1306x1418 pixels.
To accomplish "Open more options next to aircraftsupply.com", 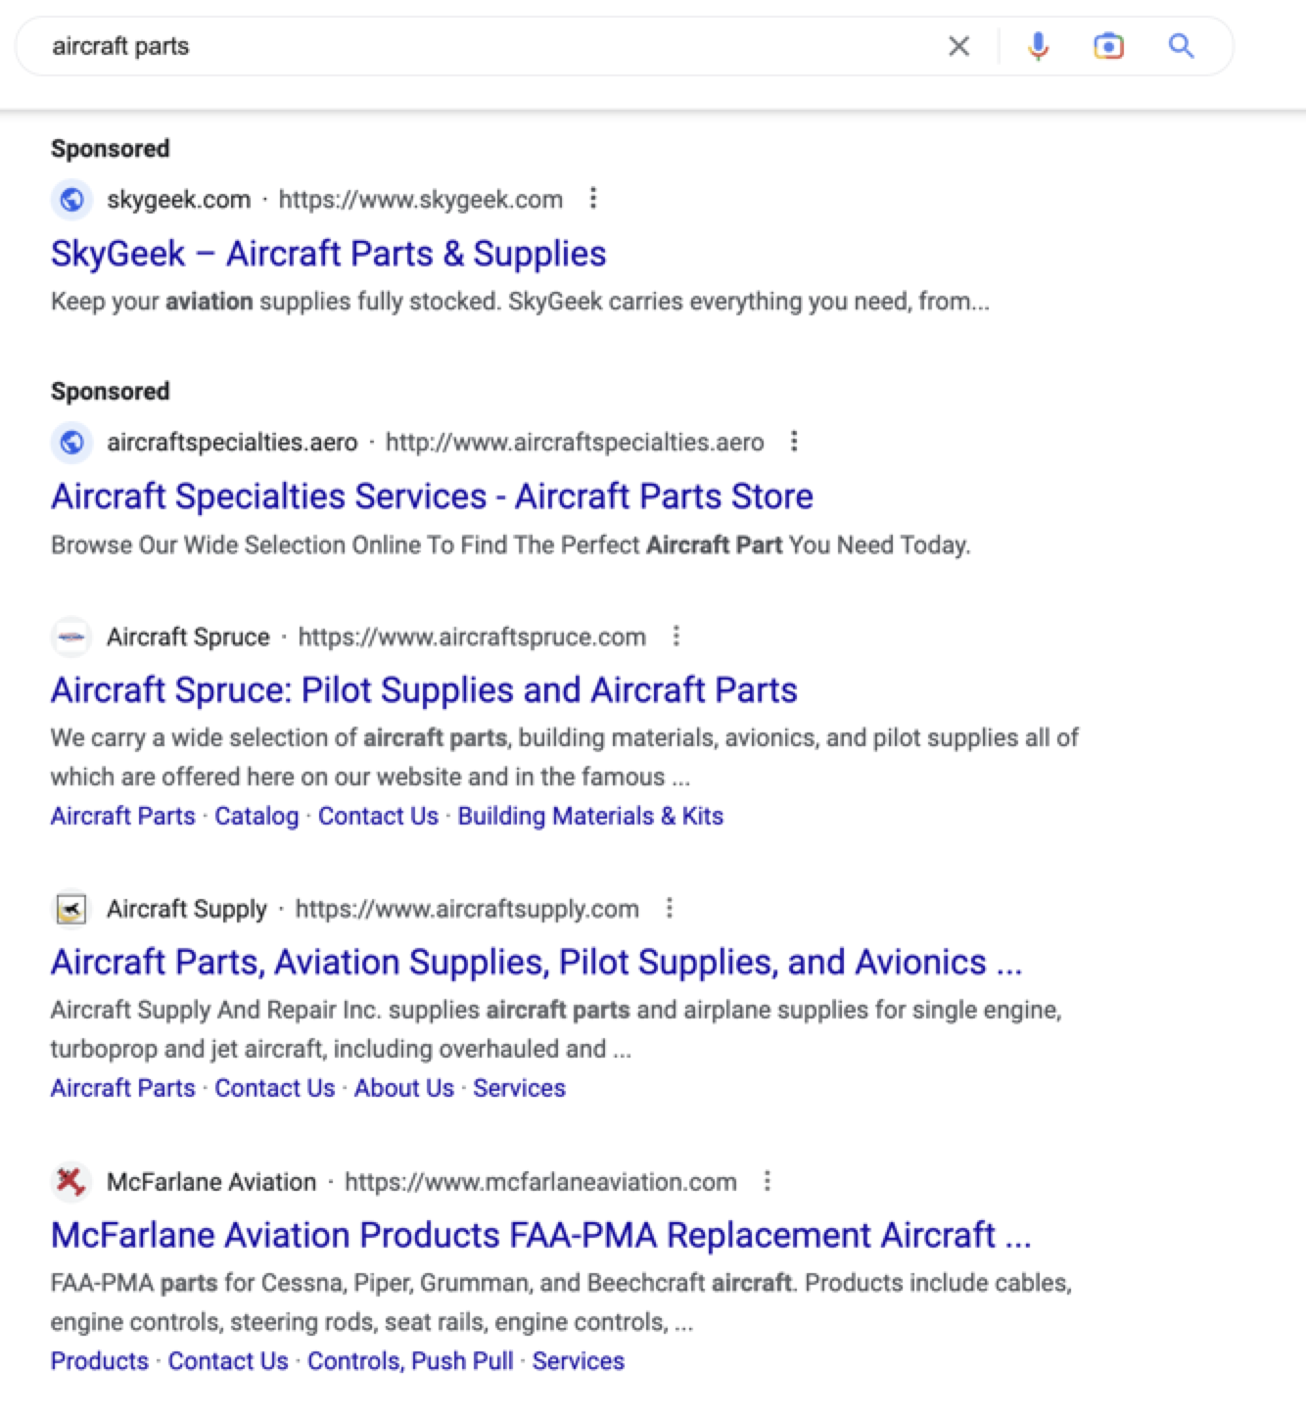I will pos(670,909).
